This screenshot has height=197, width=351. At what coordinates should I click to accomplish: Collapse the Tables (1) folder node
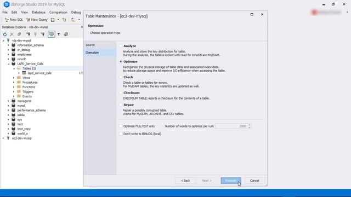point(14,68)
